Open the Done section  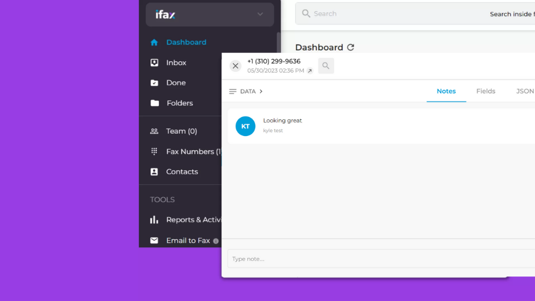point(176,83)
